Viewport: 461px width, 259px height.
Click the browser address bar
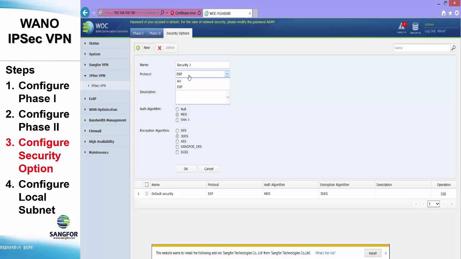131,13
